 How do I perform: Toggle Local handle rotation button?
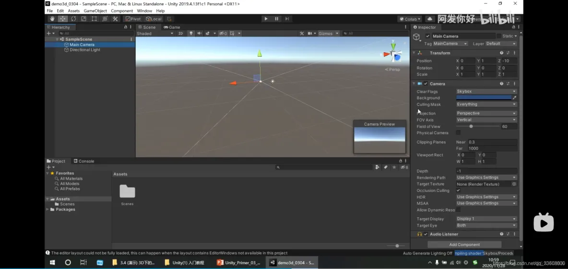point(154,19)
